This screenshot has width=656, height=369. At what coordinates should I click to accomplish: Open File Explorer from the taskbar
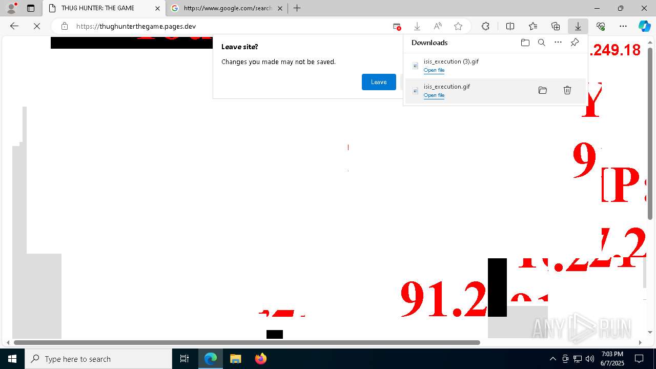pos(235,359)
